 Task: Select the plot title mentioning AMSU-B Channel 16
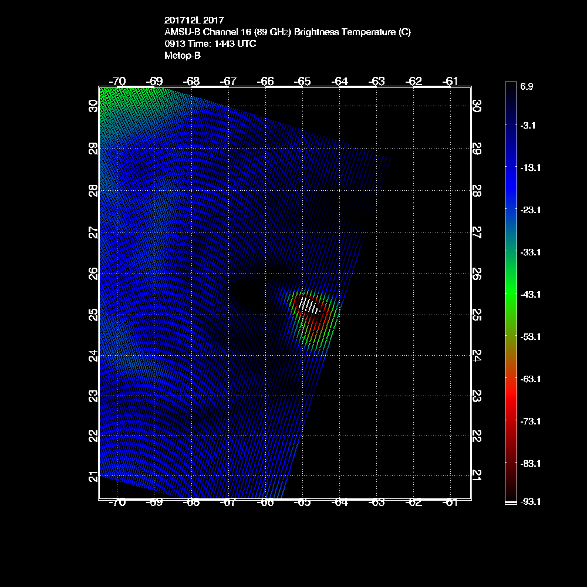[288, 32]
